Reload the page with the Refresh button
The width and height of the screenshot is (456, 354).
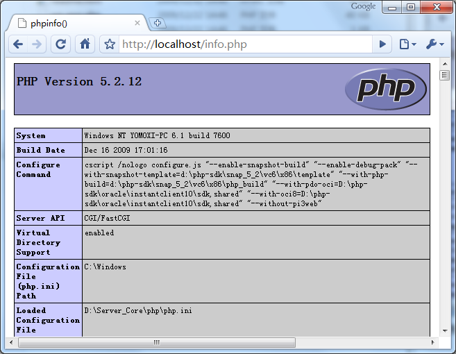60,44
